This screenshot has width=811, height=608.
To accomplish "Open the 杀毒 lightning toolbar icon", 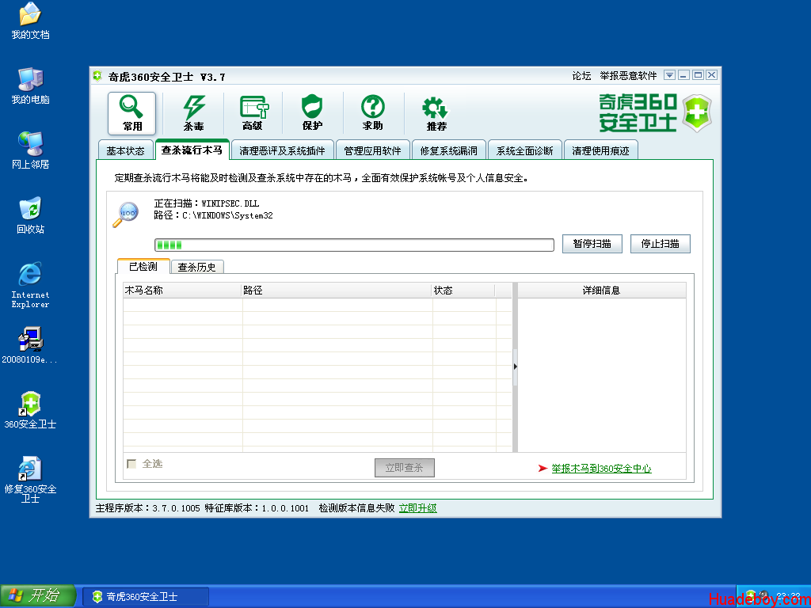I will 193,113.
